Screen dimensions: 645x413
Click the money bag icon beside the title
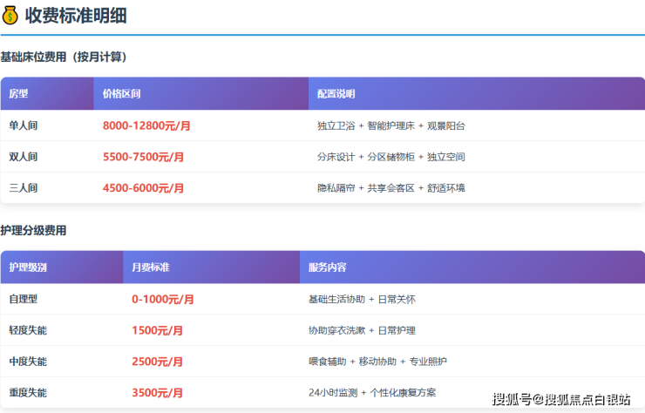pos(10,15)
